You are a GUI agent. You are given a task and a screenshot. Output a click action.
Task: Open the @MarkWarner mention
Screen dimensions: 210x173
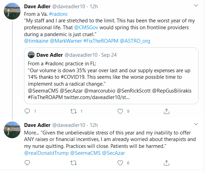click(65, 41)
